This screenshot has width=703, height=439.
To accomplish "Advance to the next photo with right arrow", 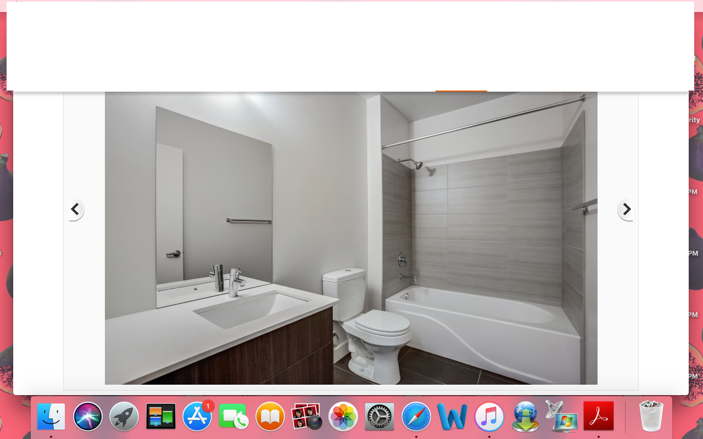I will tap(626, 209).
